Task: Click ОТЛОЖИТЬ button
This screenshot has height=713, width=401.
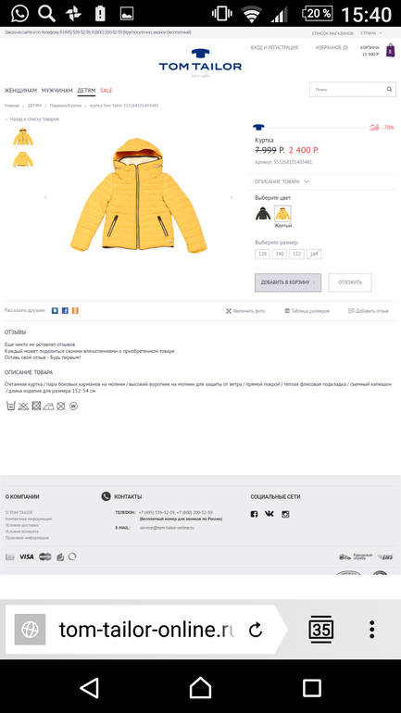Action: tap(350, 282)
